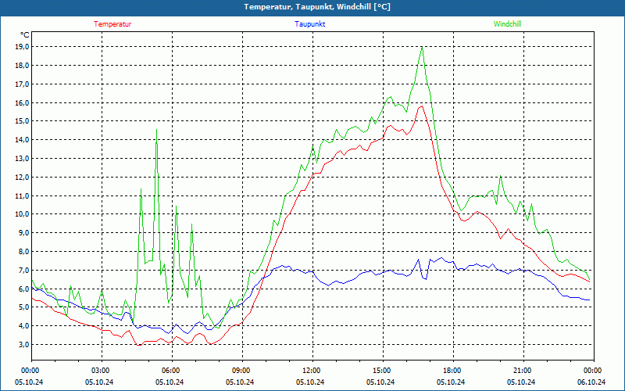This screenshot has height=391, width=625.
Task: Select the 03:00 time label on the x-axis
Action: click(100, 371)
